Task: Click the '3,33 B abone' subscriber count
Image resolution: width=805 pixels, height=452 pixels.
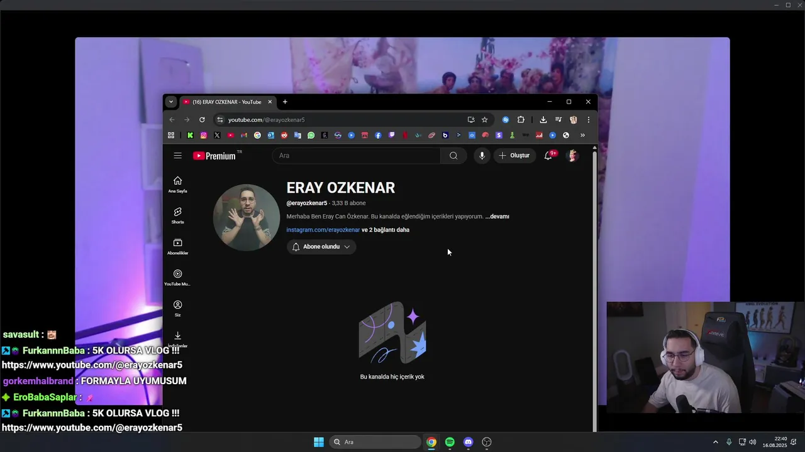Action: point(349,203)
